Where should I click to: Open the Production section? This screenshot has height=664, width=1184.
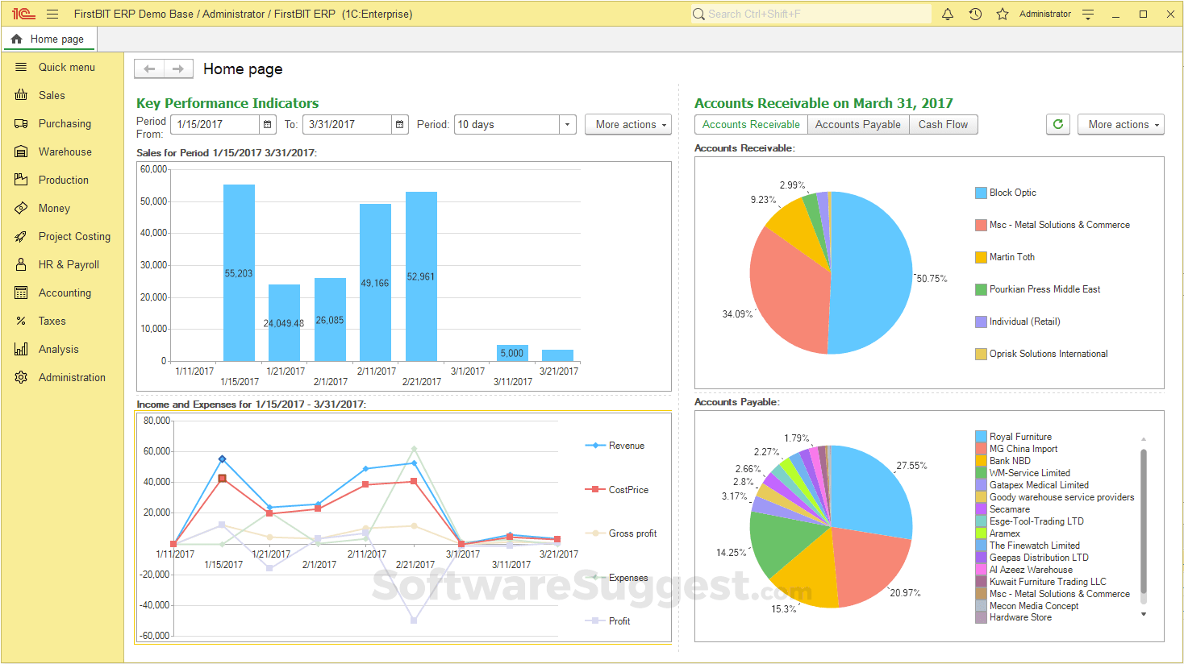(63, 180)
